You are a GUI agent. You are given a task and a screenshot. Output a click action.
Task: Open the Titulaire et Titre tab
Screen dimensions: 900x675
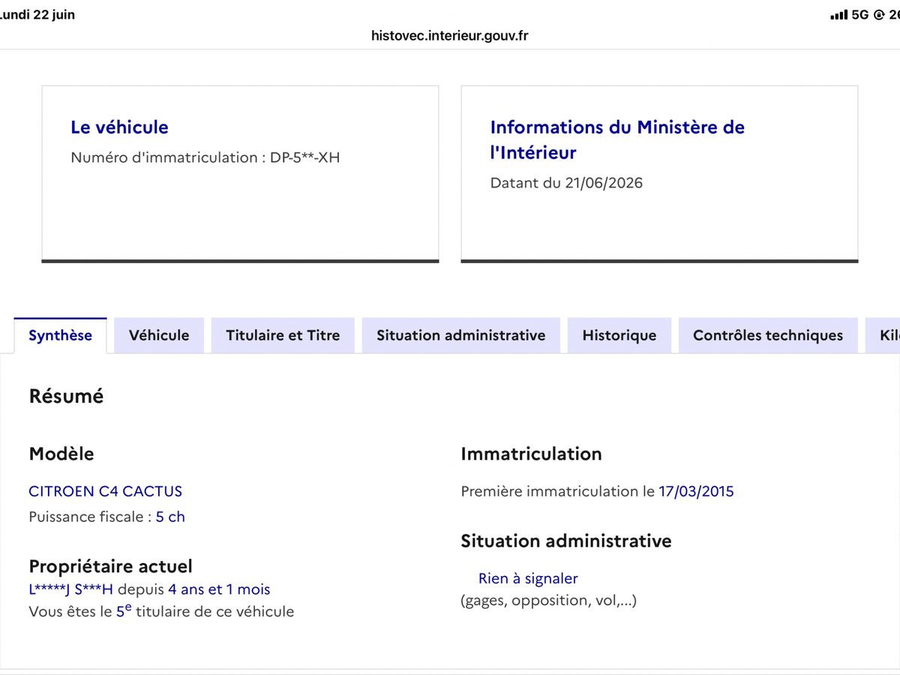(x=283, y=335)
